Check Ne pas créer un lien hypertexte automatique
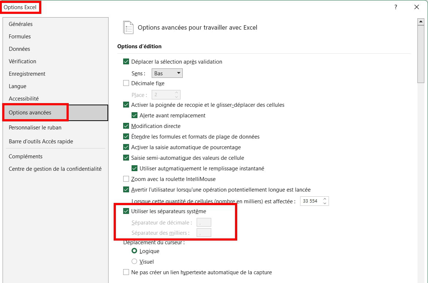Viewport: 428px width, 283px height. 126,272
